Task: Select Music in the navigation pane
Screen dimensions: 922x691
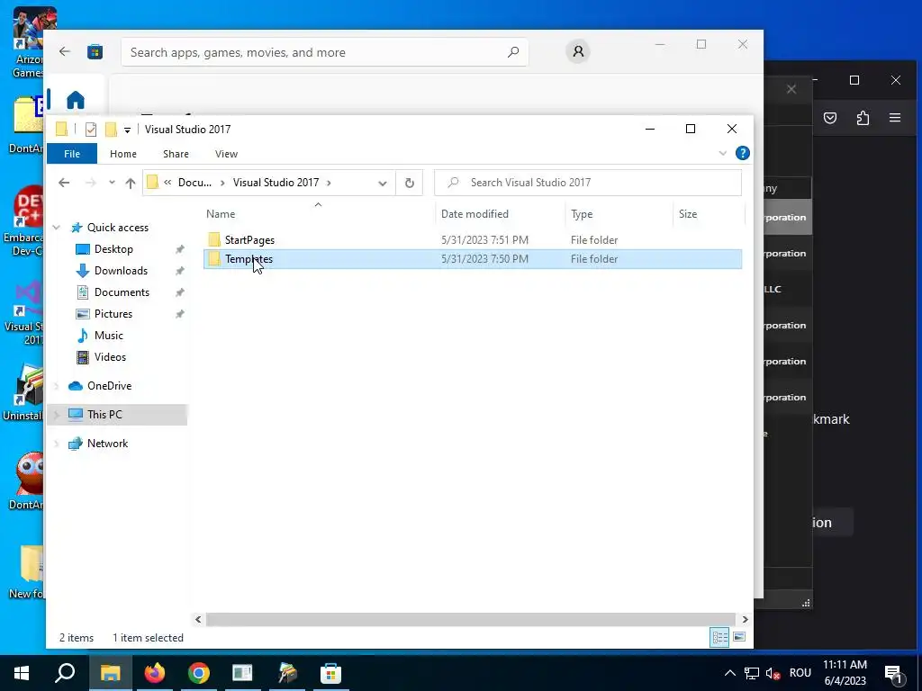Action: click(x=108, y=336)
